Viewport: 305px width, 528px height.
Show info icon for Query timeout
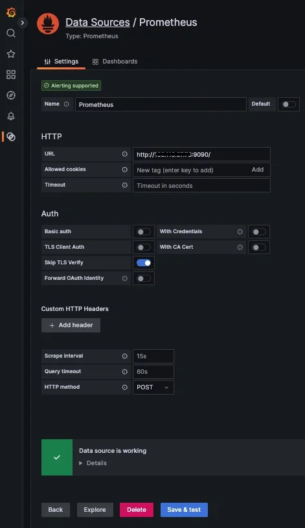click(124, 372)
